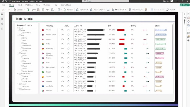This screenshot has width=190, height=107.
Task: Sort by the Status column header
Action: (158, 26)
